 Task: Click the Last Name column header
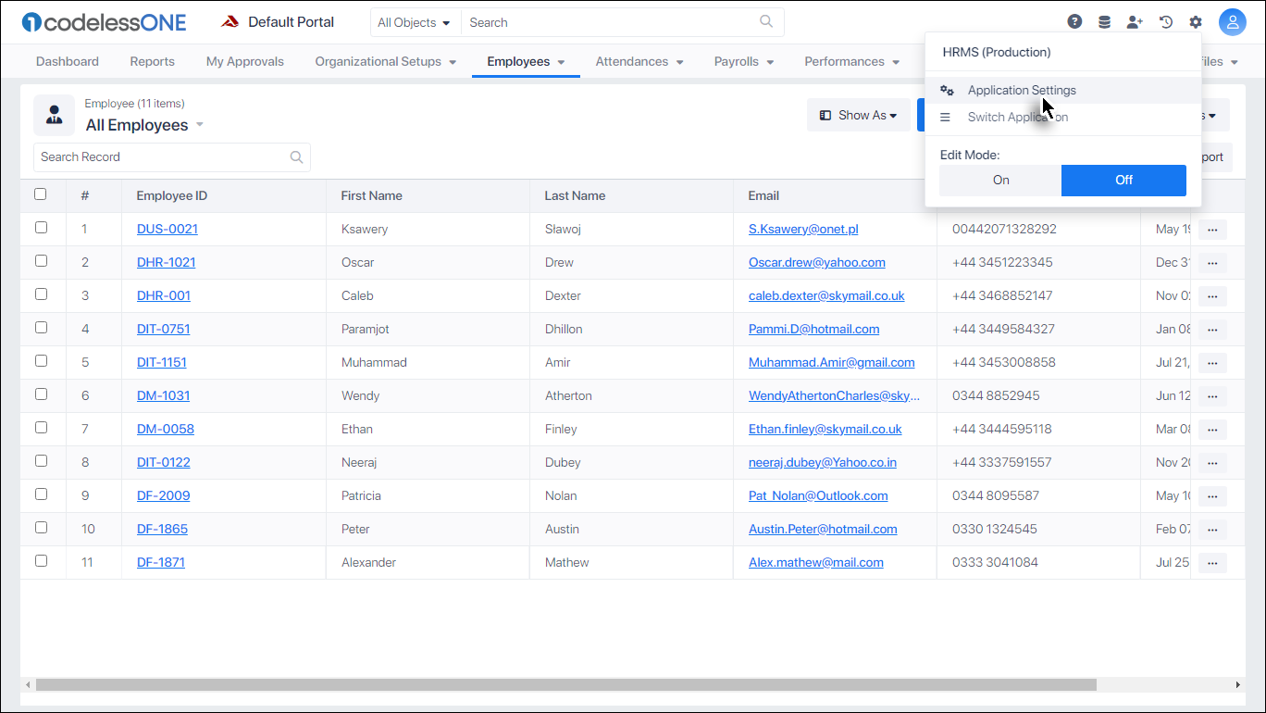(575, 196)
